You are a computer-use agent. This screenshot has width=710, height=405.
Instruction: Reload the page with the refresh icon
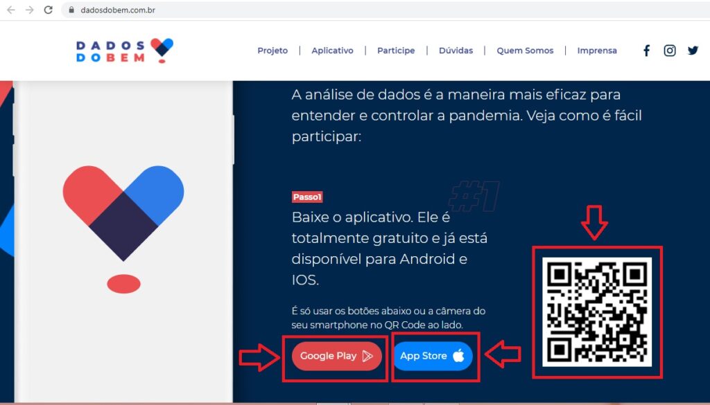tap(48, 10)
